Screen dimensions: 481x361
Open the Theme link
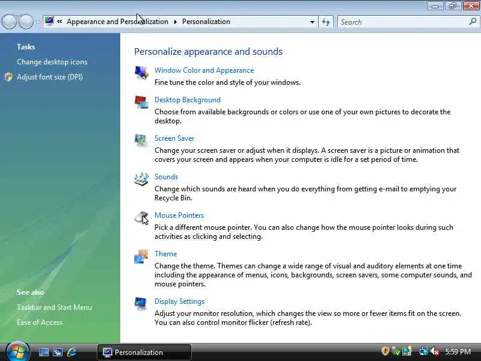[x=166, y=254]
